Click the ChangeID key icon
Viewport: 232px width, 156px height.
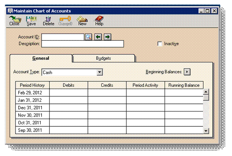pyautogui.click(x=65, y=21)
